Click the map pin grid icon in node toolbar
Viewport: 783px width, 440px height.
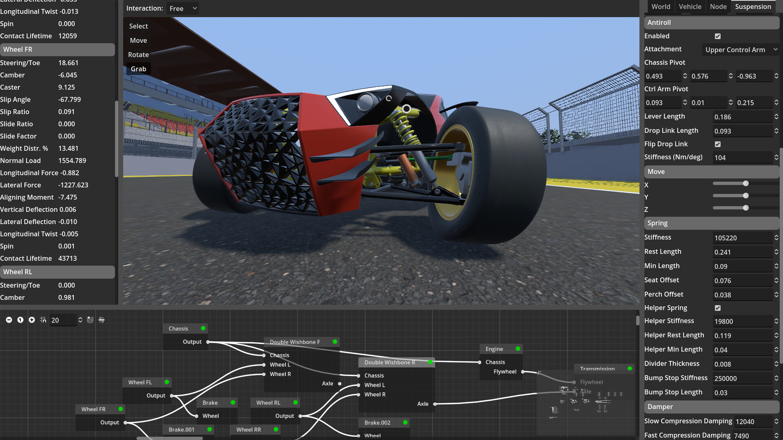click(x=90, y=320)
